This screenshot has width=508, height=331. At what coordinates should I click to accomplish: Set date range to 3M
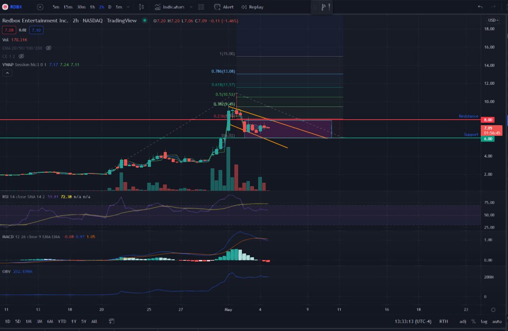point(39,322)
